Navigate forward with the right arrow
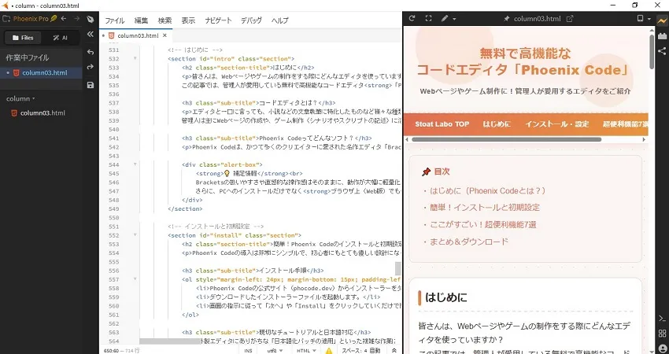The image size is (669, 354). (77, 19)
